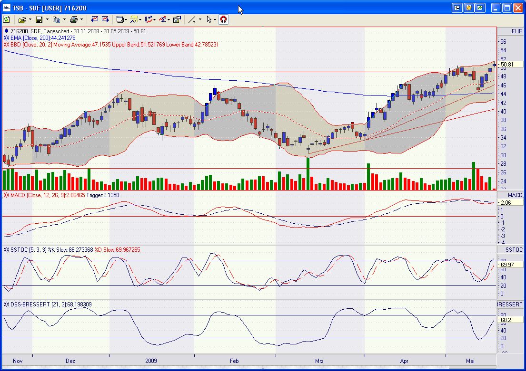Select the pointer cursor tool

[x=209, y=20]
